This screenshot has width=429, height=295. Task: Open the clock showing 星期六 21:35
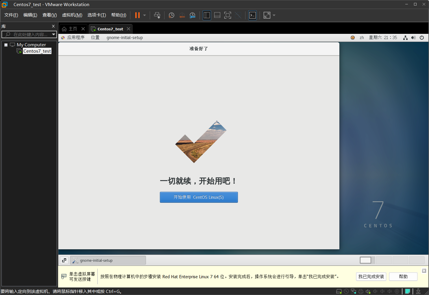(x=383, y=38)
